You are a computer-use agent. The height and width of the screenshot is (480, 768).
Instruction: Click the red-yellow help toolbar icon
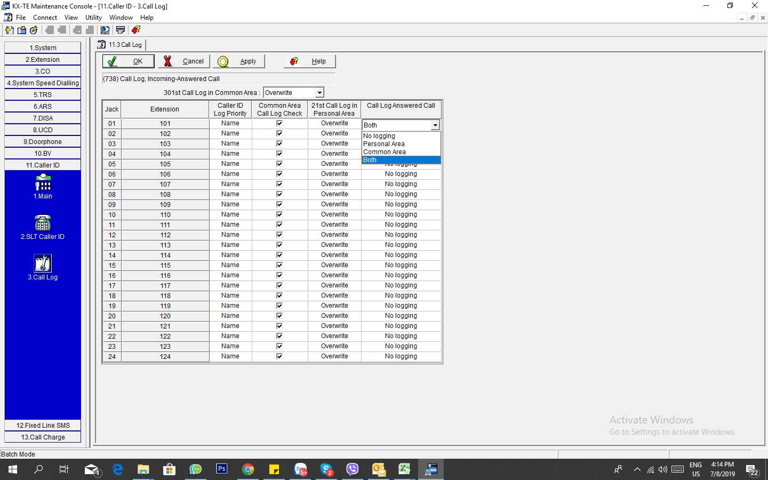[x=136, y=30]
